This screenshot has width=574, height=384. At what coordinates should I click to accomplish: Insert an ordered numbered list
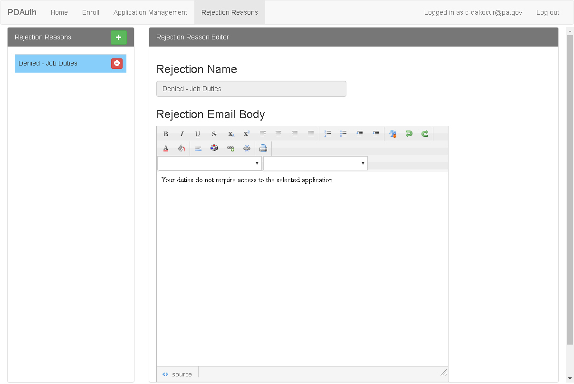click(327, 134)
